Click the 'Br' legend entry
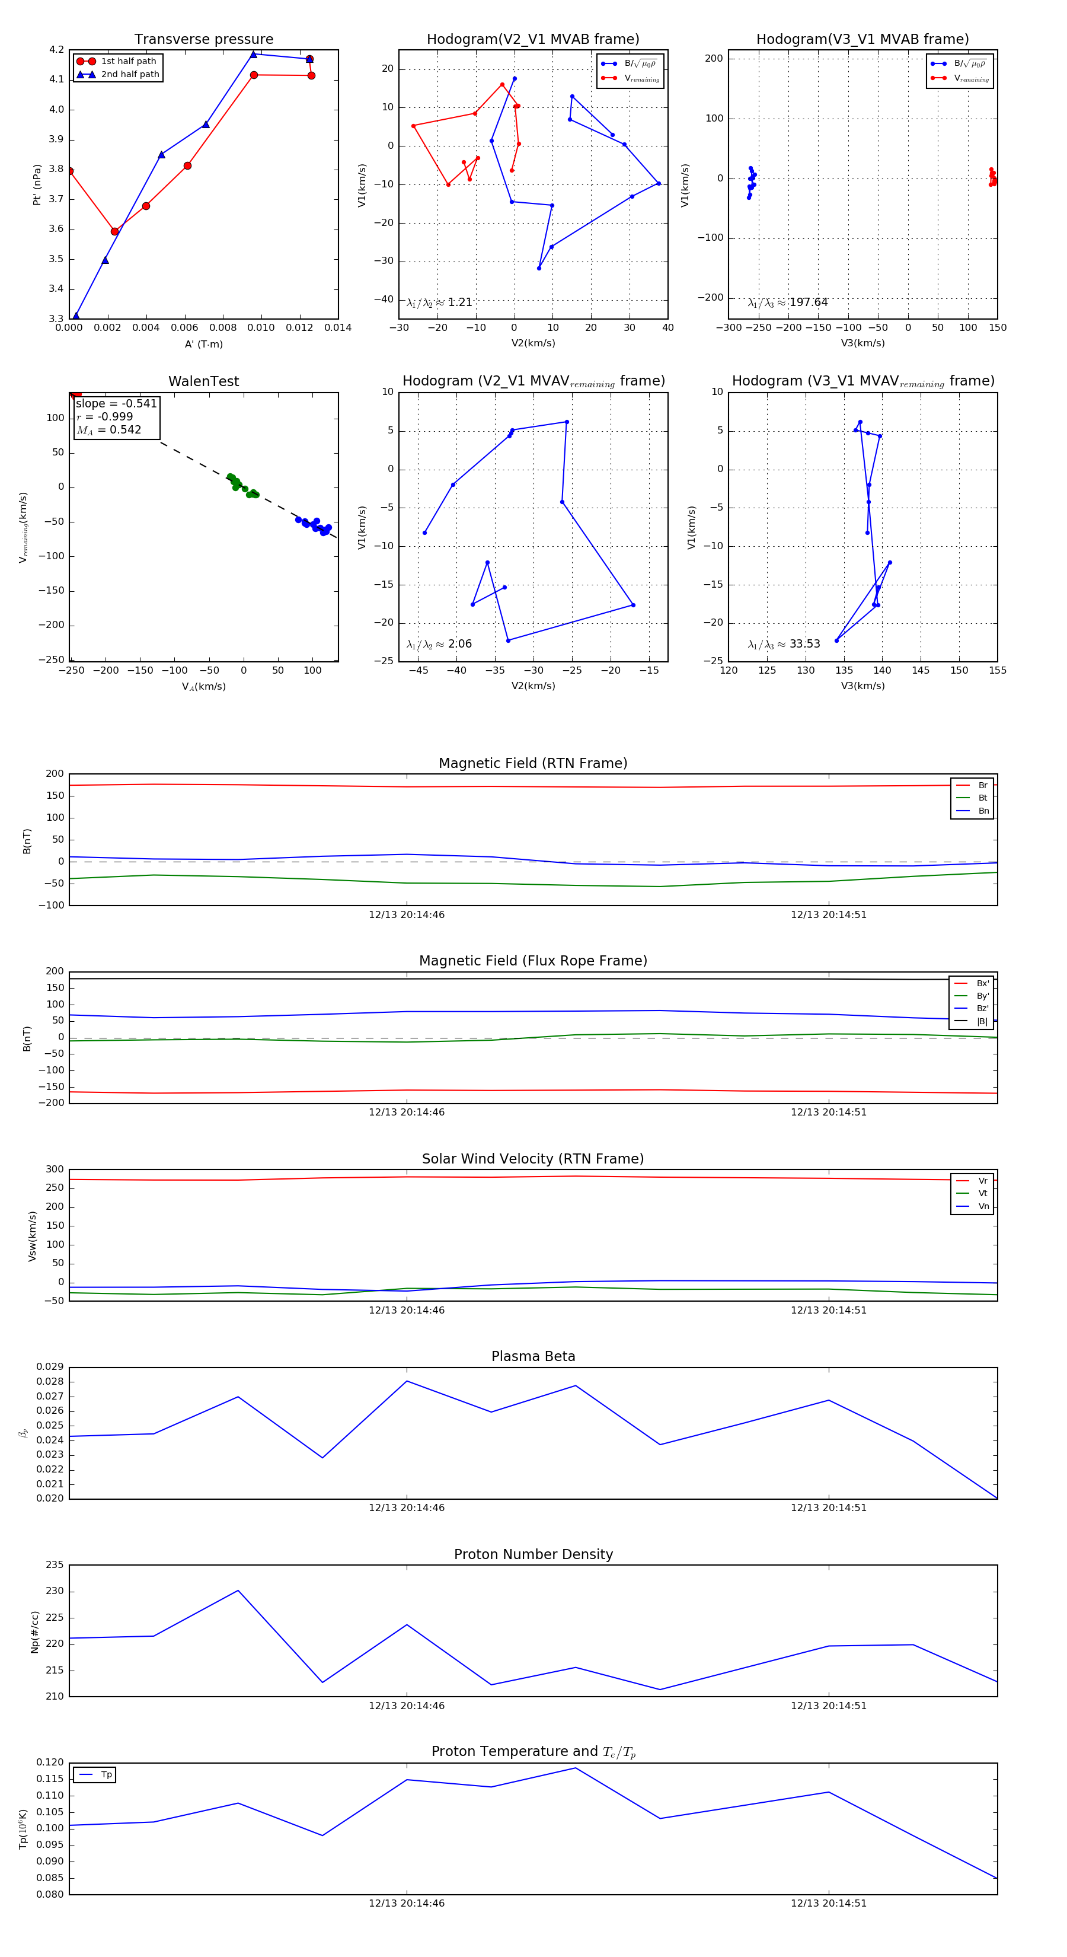The height and width of the screenshot is (1957, 1067). [x=973, y=786]
